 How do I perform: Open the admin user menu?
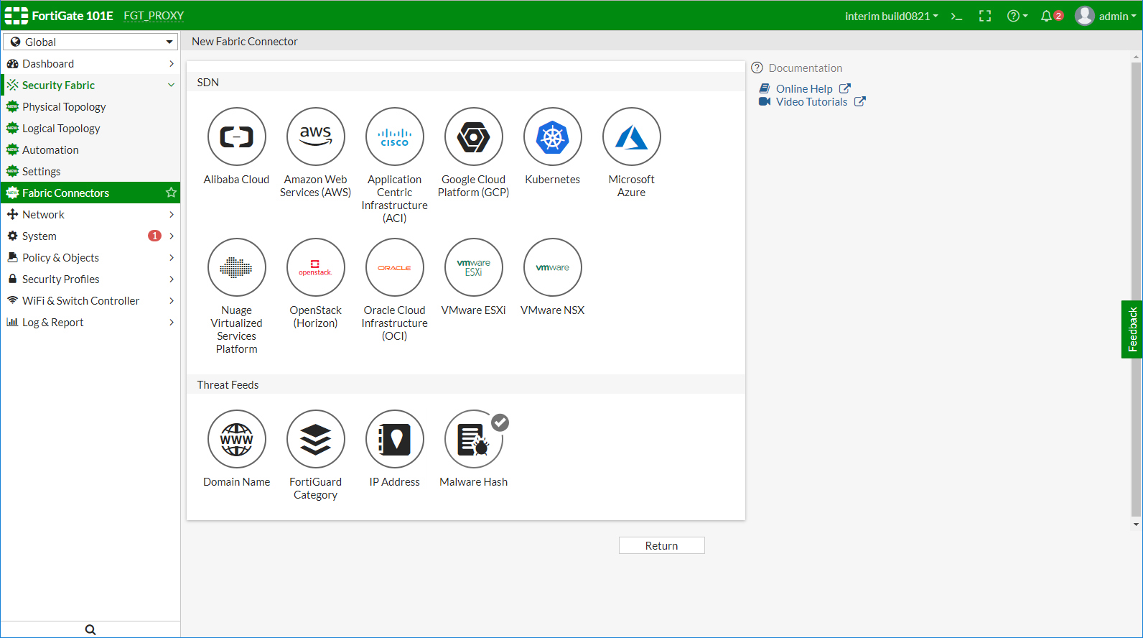coord(1106,16)
